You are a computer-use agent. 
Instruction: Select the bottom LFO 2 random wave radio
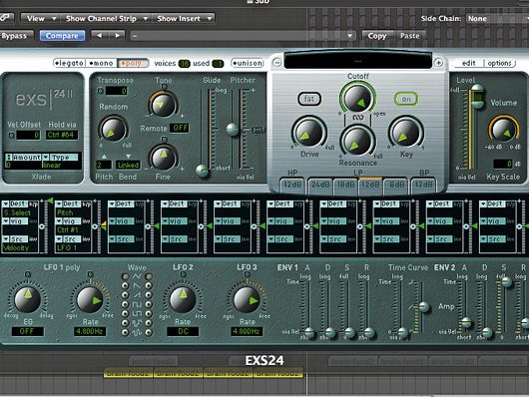149,332
